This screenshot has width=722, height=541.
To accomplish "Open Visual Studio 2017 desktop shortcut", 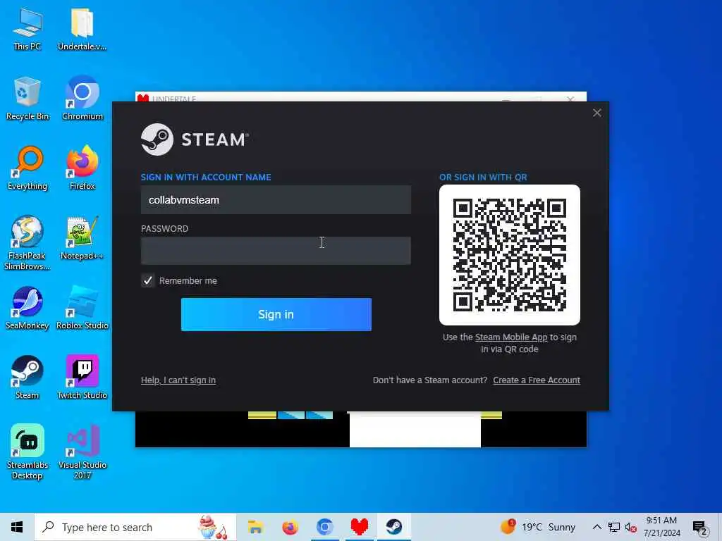I will point(82,452).
